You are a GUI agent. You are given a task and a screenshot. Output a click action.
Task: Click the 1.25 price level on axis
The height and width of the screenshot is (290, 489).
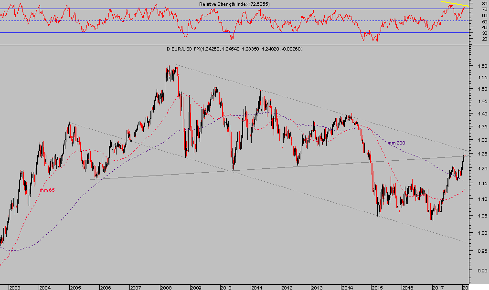pyautogui.click(x=482, y=154)
